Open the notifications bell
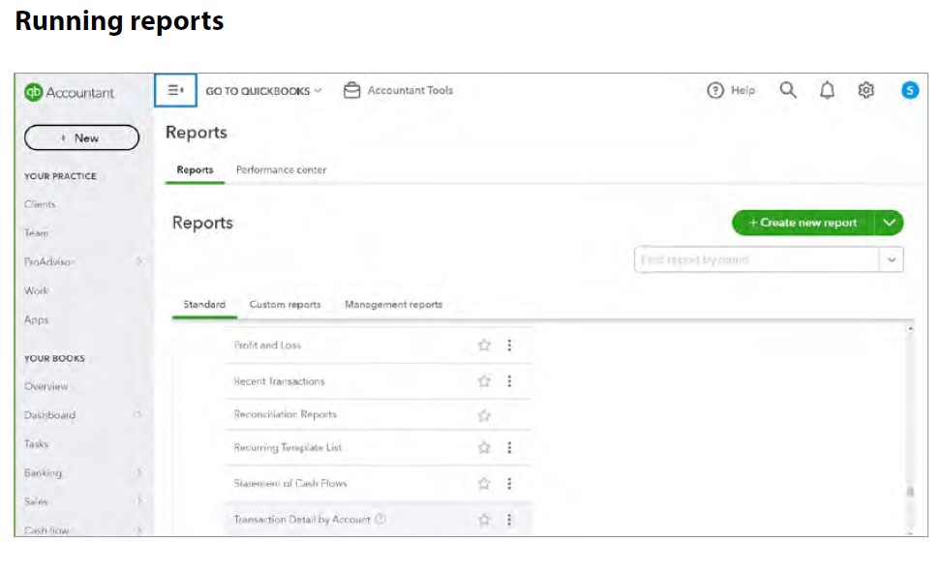 tap(827, 90)
